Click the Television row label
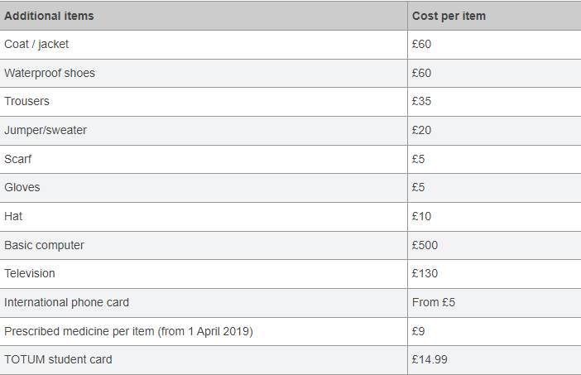 click(30, 273)
